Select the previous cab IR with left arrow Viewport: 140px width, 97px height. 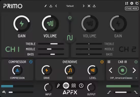pos(110,70)
